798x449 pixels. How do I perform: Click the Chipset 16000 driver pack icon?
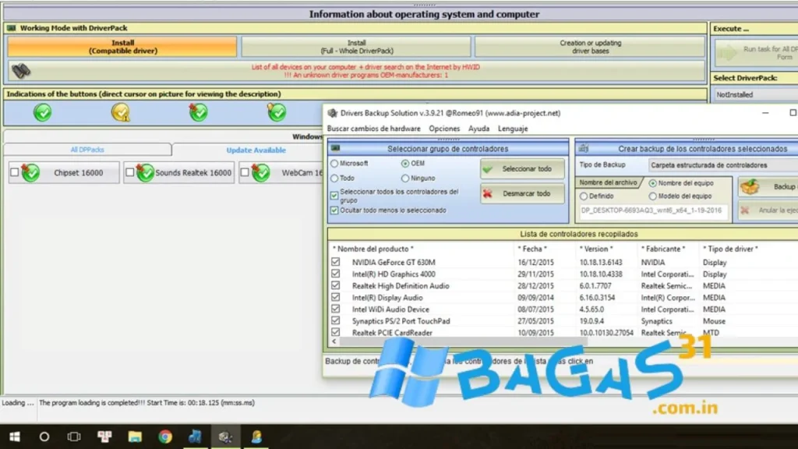point(30,172)
